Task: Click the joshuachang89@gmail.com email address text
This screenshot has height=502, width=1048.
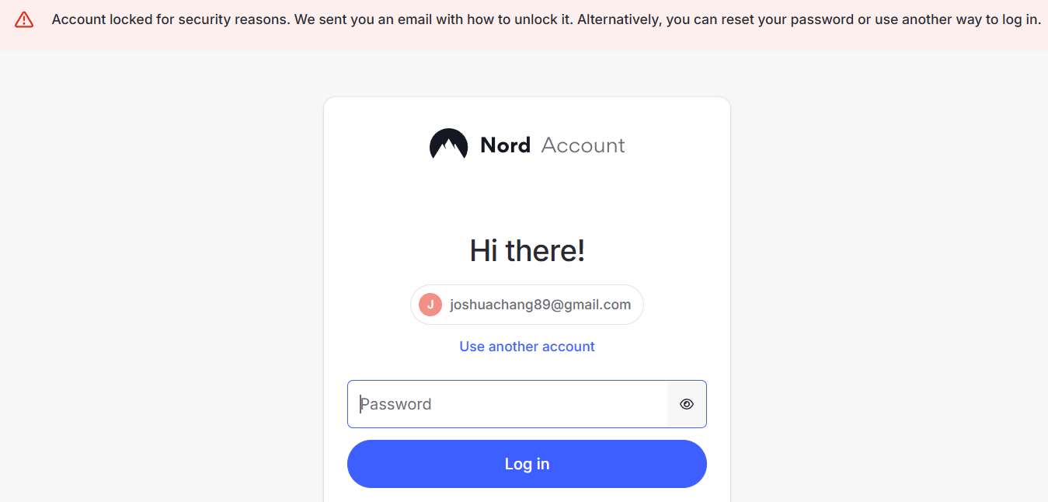Action: click(x=540, y=305)
